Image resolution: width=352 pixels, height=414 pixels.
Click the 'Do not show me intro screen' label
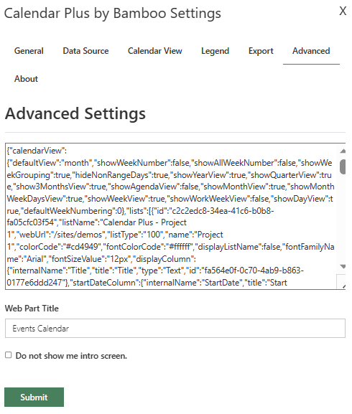coord(71,356)
